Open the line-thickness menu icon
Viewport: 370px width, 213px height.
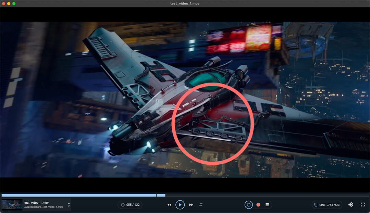point(267,204)
